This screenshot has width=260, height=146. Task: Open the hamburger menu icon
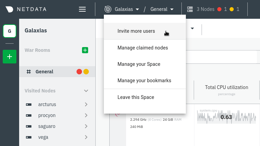coord(82,9)
